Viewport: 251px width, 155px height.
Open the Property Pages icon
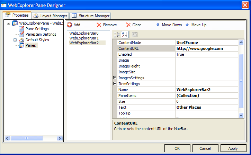click(135, 34)
